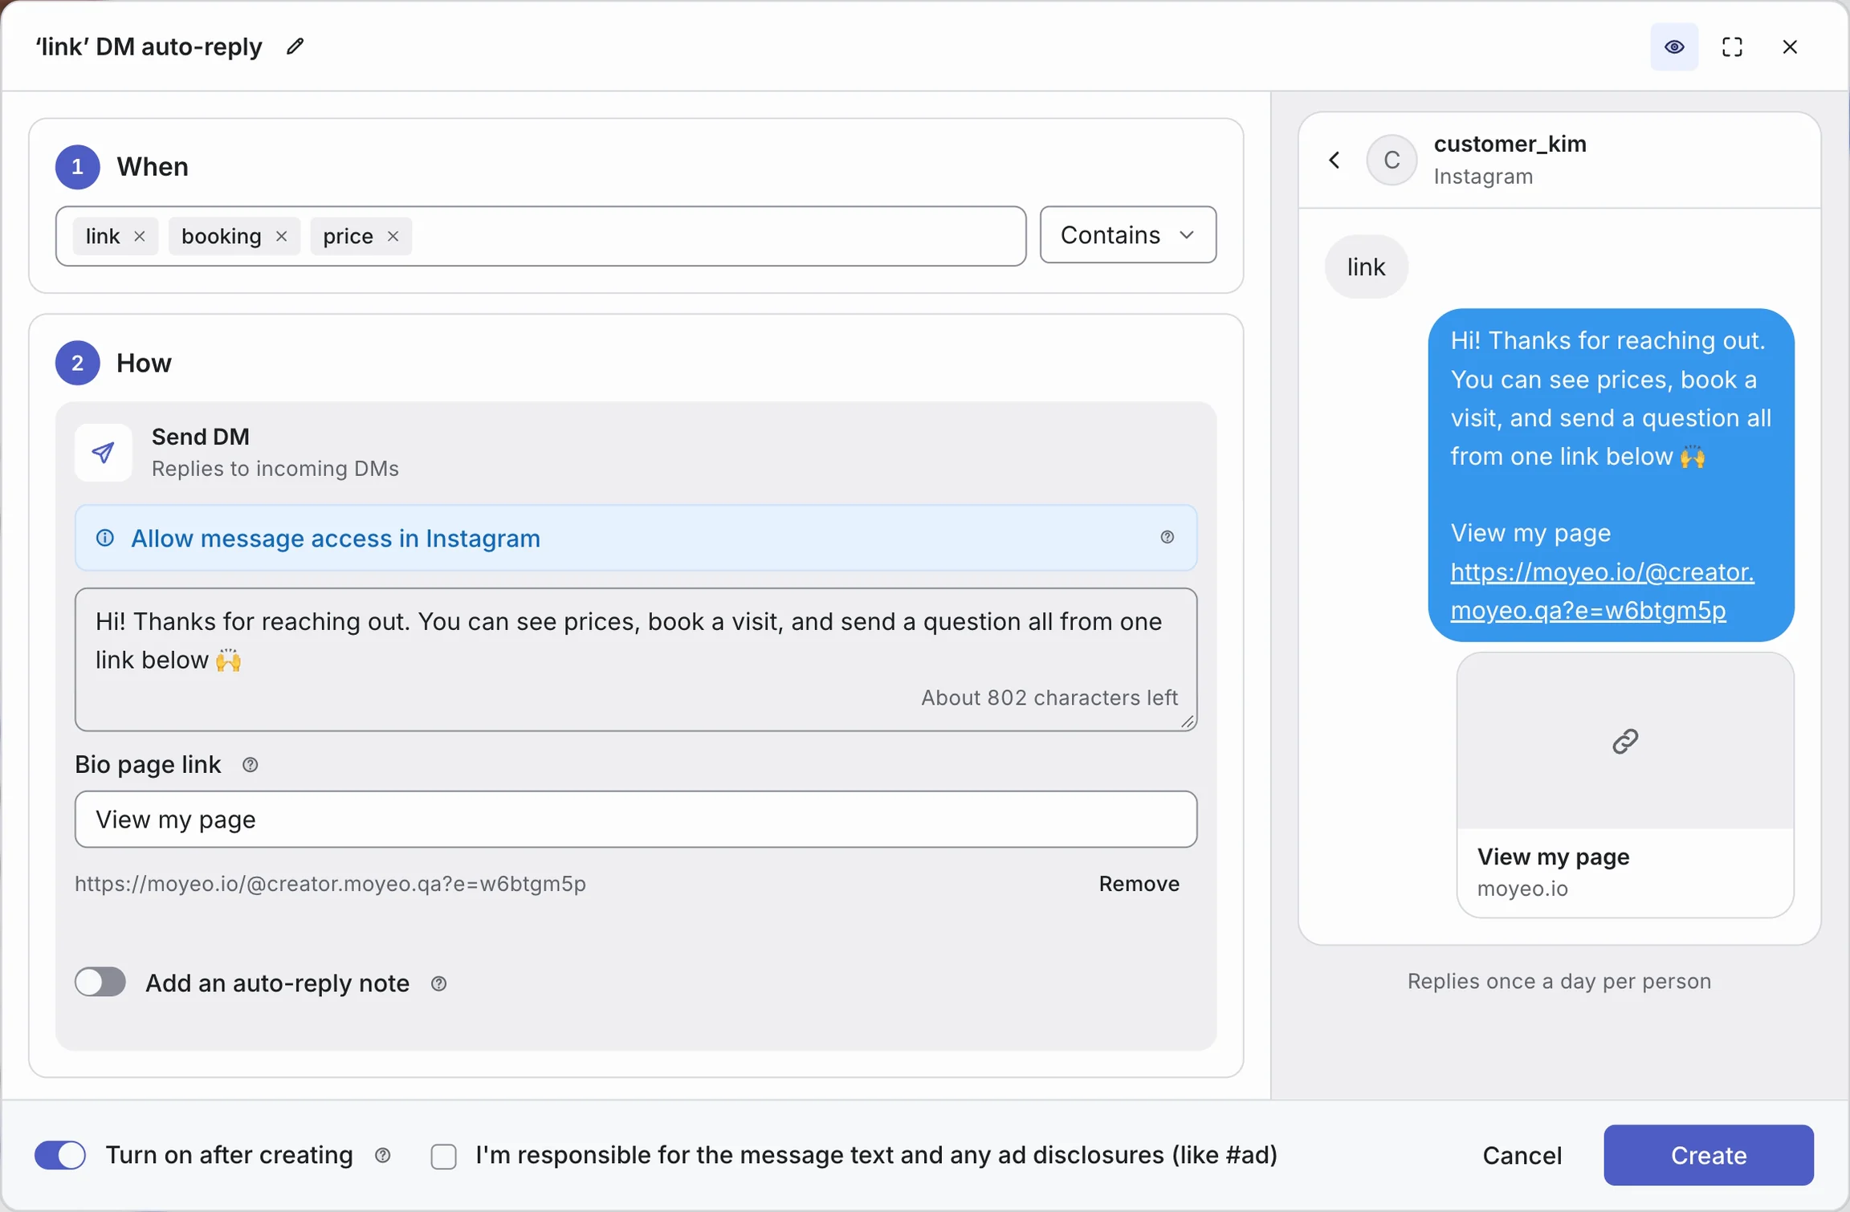The image size is (1850, 1212).
Task: Click Remove to delete the bio link
Action: [1139, 883]
